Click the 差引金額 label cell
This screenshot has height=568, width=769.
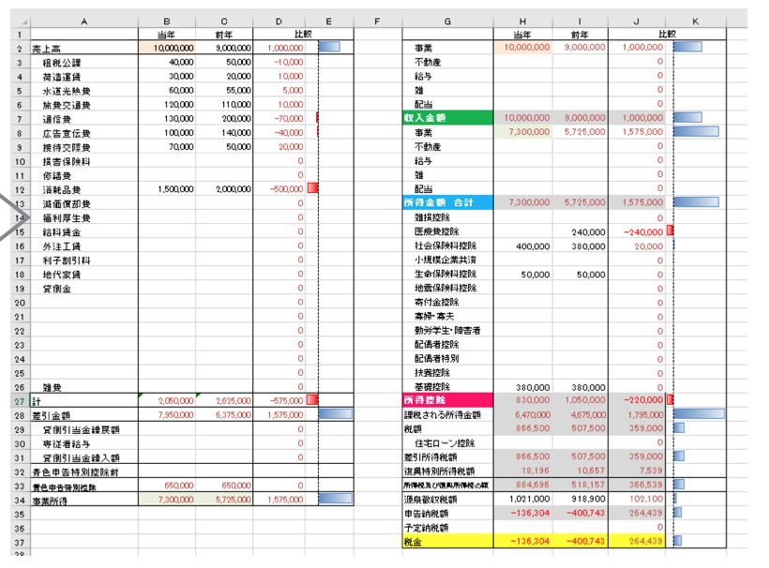(84, 415)
